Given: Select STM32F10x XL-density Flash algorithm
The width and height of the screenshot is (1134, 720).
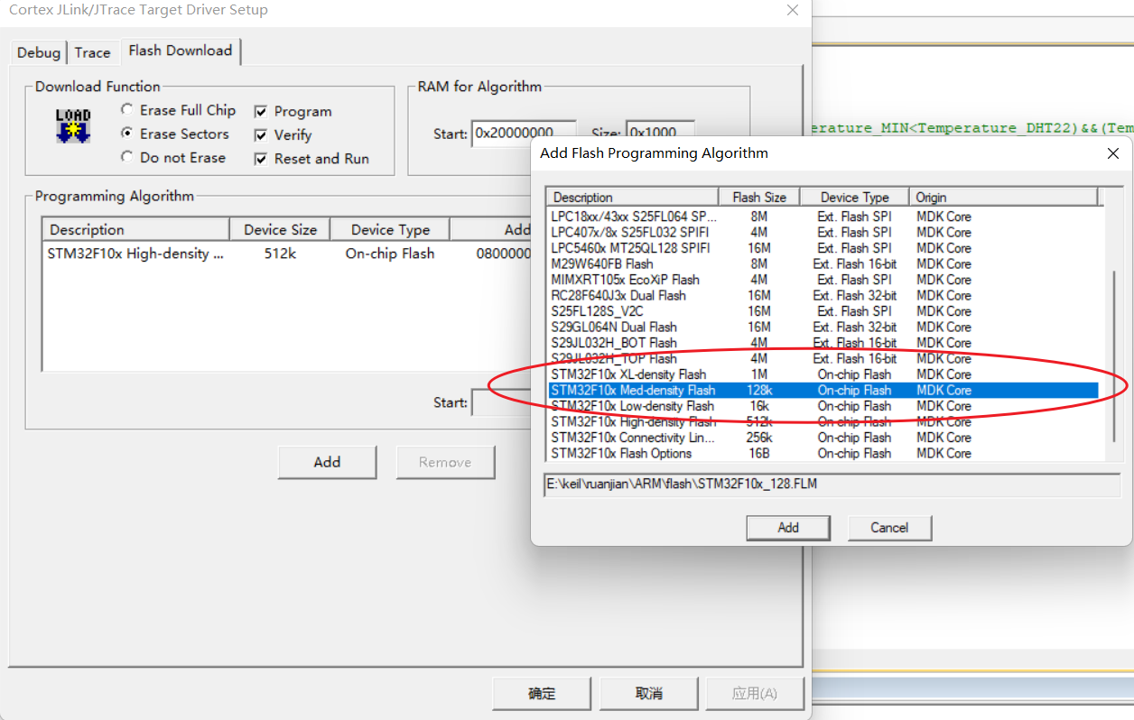Looking at the screenshot, I should (x=632, y=374).
